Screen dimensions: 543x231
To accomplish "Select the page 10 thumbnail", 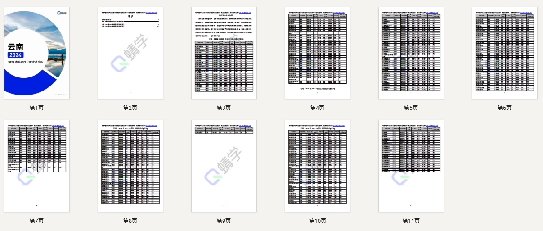I will pos(317,166).
